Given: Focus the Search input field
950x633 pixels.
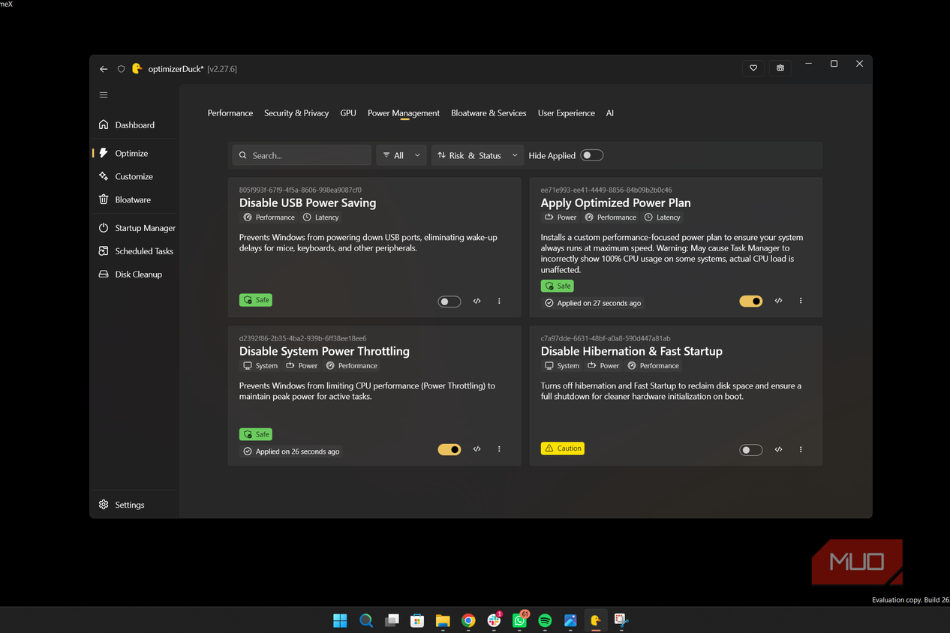Looking at the screenshot, I should tap(302, 155).
